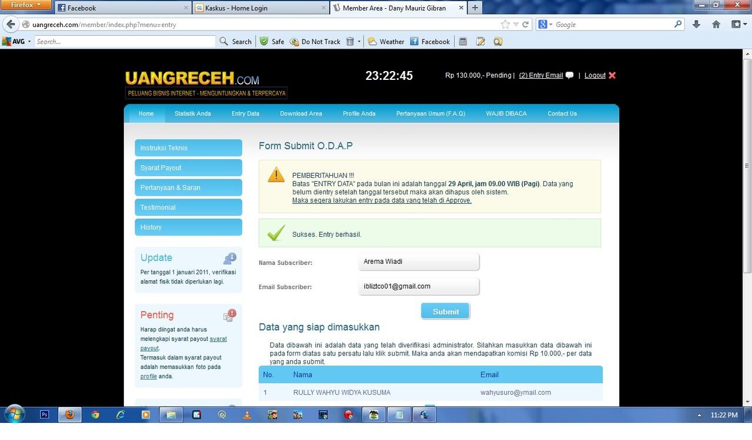Go to the browser home page icon
The height and width of the screenshot is (440, 752).
click(716, 24)
